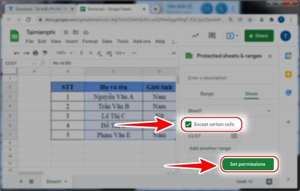Viewport: 300px width, 191px height.
Task: Collapse the menus with the chevron arrow
Action: pyautogui.click(x=173, y=53)
